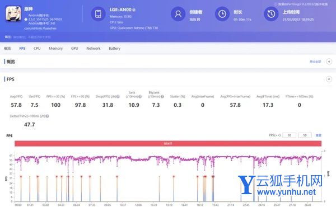Click the FPS threshold input showing 30
Viewport: 336px width, 207px height.
tap(290, 135)
